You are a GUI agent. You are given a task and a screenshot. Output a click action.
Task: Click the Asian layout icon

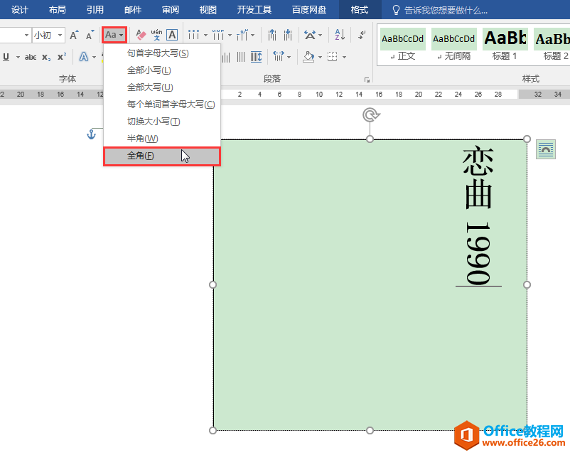310,36
